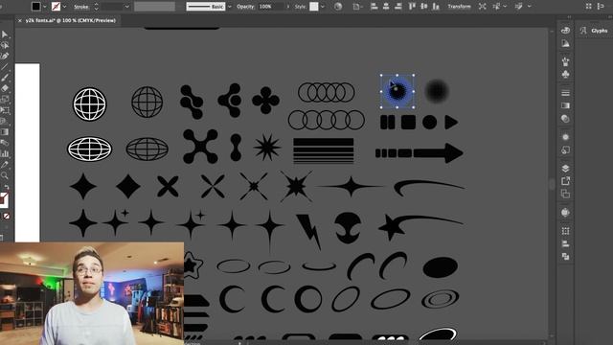Click the stroke weight stepper arrows
The width and height of the screenshot is (613, 345).
click(96, 7)
